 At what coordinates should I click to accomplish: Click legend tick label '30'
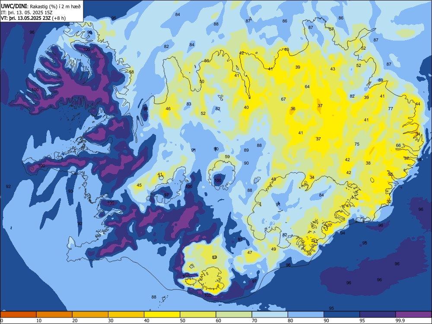pos(111,321)
